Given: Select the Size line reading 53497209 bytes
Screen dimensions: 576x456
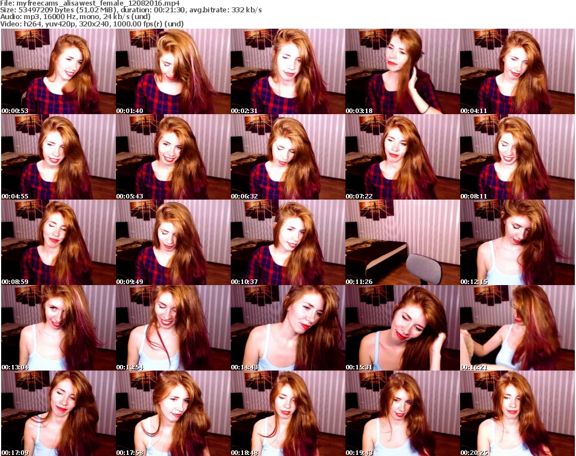Looking at the screenshot, I should tap(130, 10).
